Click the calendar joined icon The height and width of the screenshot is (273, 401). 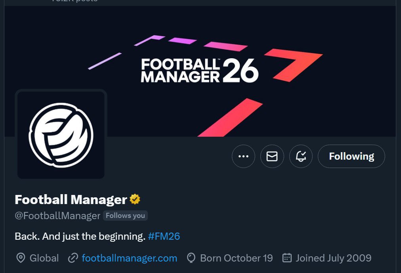tap(287, 258)
